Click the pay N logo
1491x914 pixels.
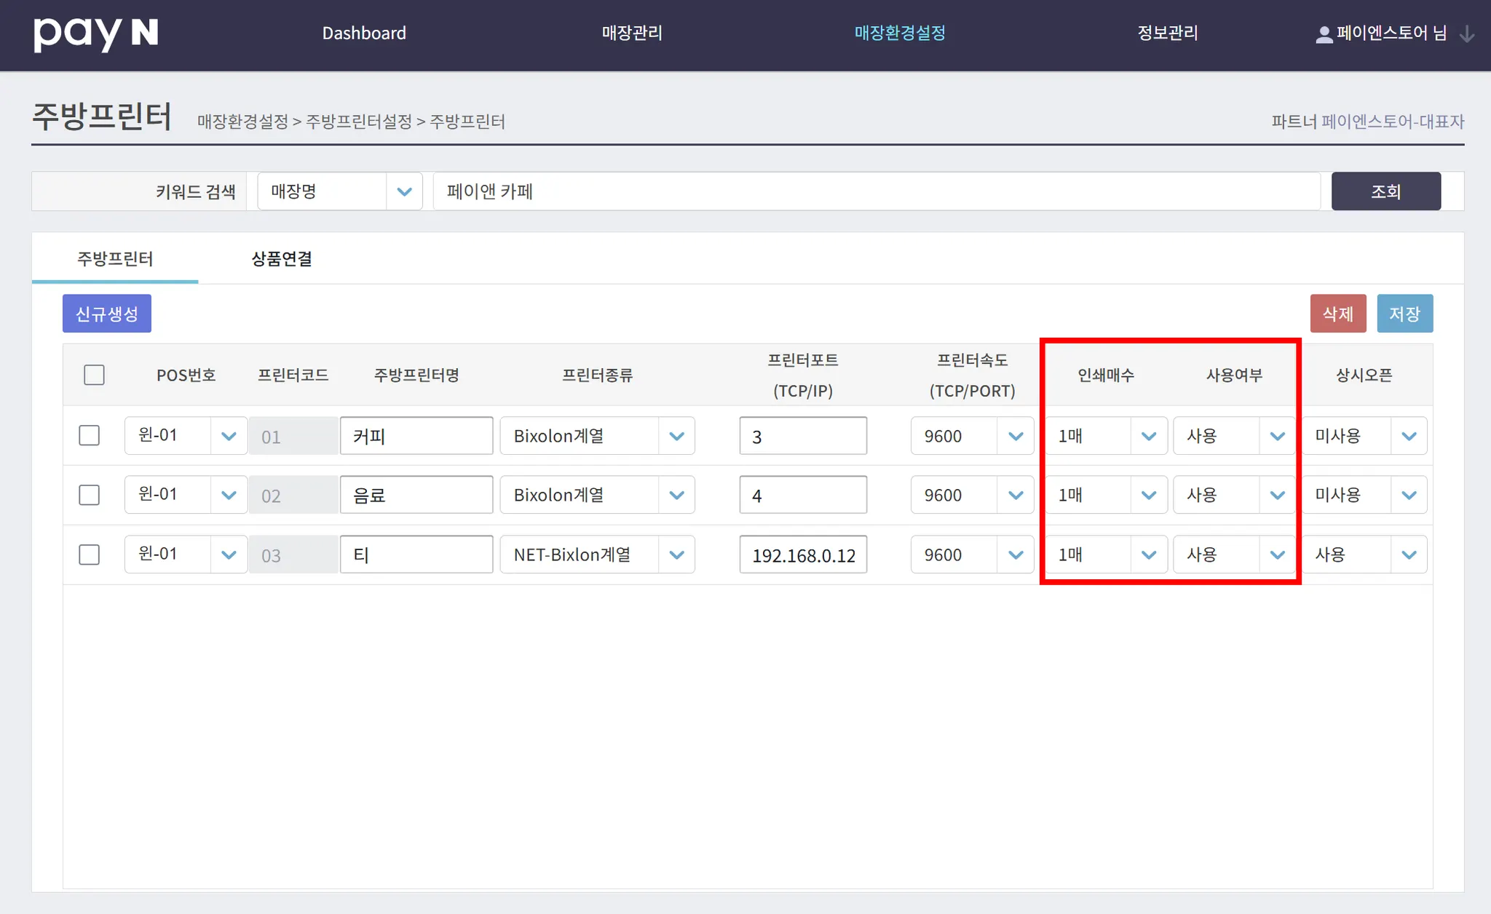(x=95, y=33)
